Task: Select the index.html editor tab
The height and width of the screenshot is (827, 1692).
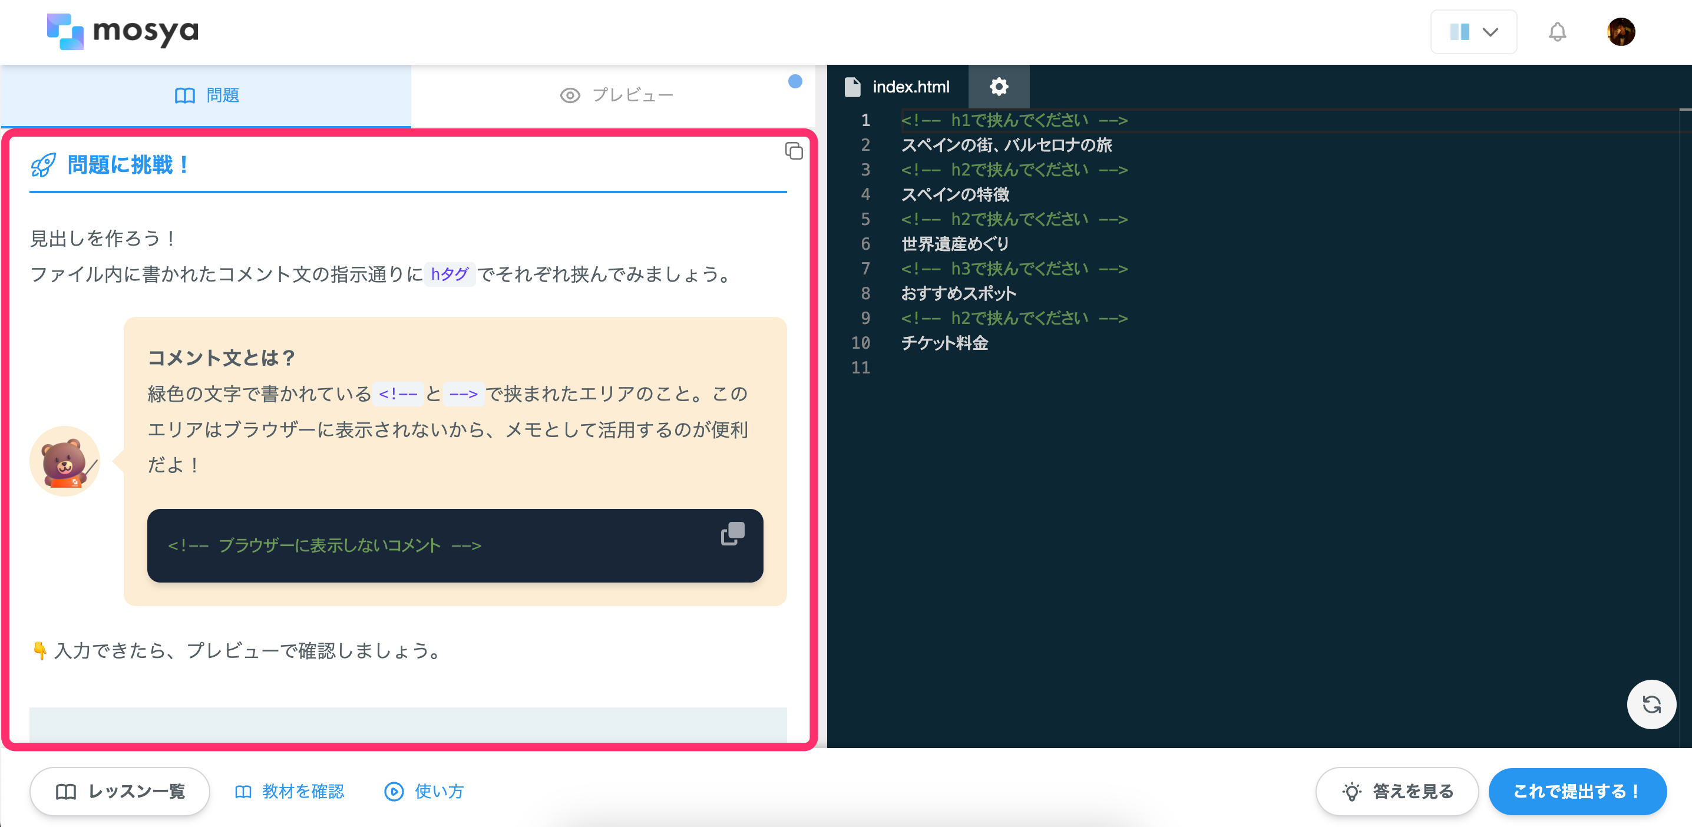Action: (x=910, y=86)
